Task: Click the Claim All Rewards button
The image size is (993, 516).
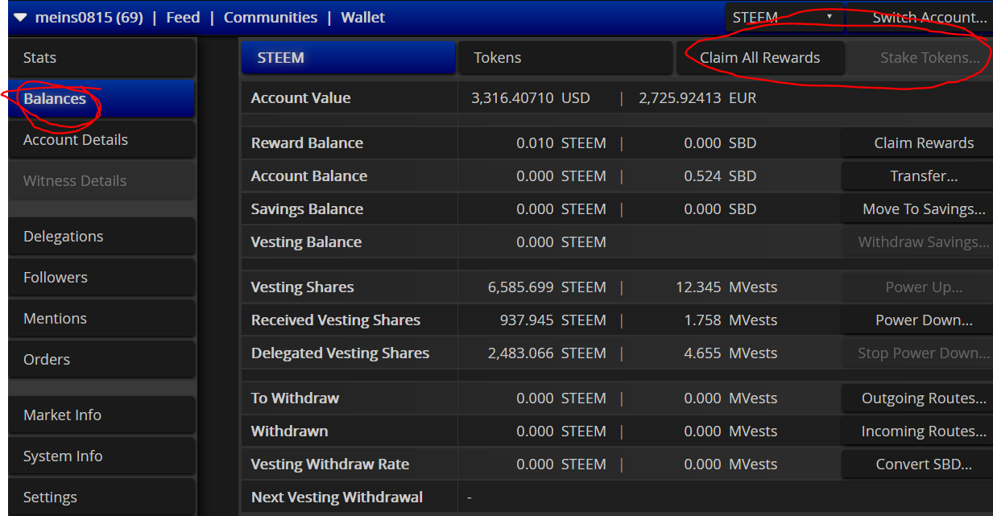Action: coord(760,58)
